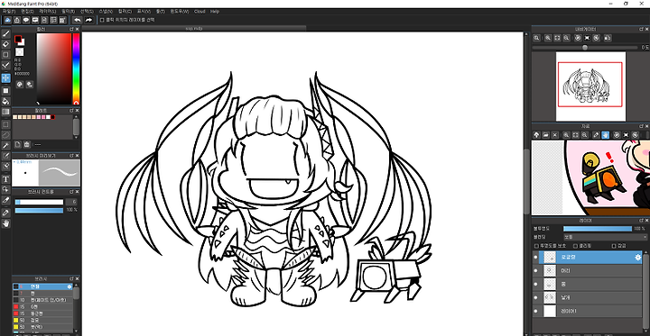Toggle visibility of the fourth layer
Screen dimensions: 650x336
[x=535, y=297]
